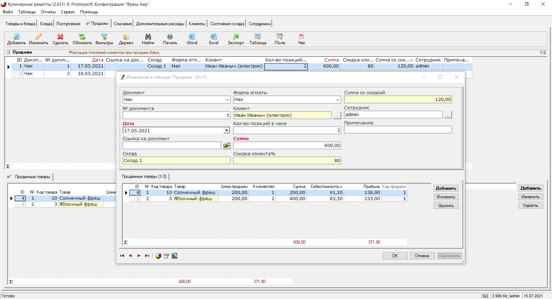Click the Удалить red cross icon
Screen dimensions: 552x299
pyautogui.click(x=60, y=39)
